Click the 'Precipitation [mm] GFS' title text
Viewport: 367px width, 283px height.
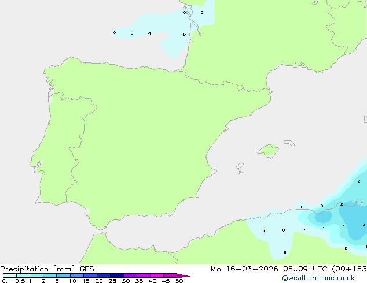[x=47, y=269]
